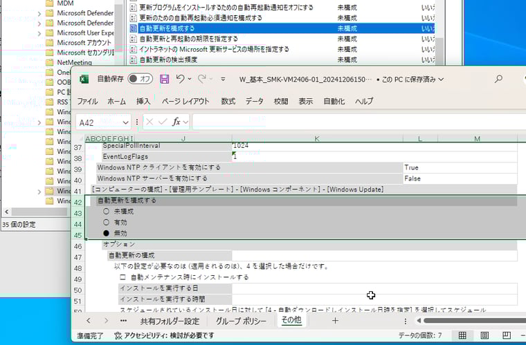Image resolution: width=526 pixels, height=345 pixels.
Task: Select the 無効 radio option in Excel sheet
Action: (107, 233)
